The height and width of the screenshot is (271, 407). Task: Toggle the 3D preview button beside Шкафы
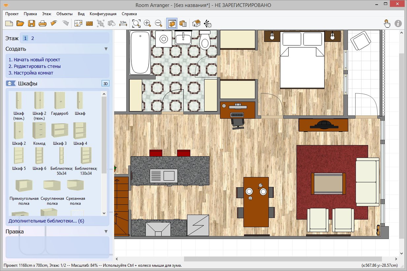[x=106, y=83]
